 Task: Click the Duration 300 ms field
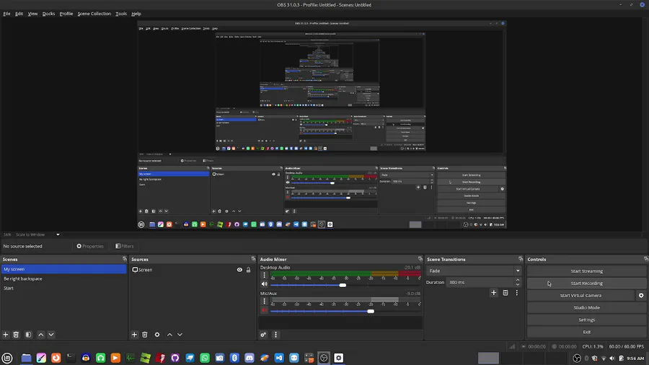(480, 282)
